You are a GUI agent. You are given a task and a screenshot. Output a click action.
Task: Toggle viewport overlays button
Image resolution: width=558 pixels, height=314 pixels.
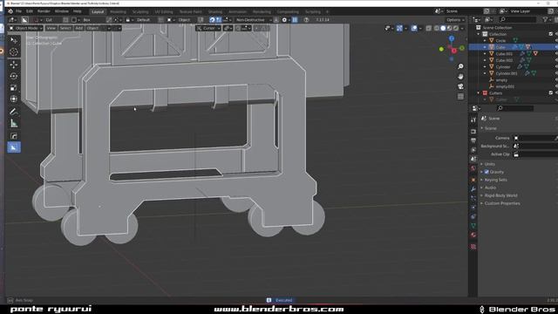tap(414, 28)
